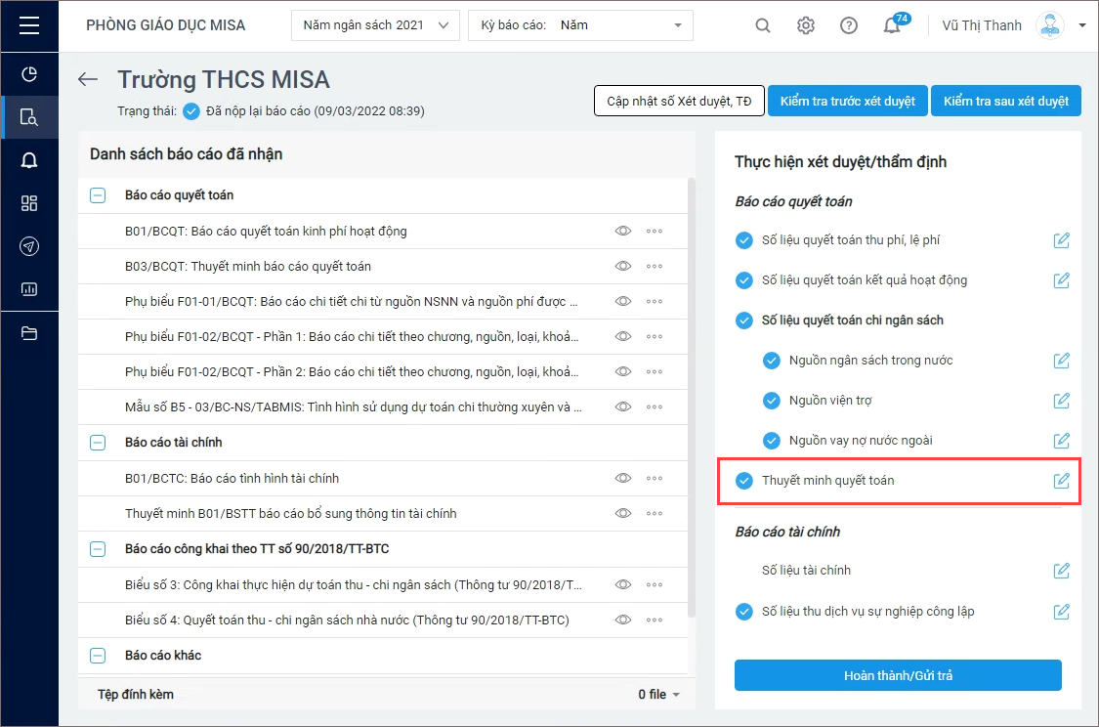This screenshot has height=727, width=1099.
Task: View B01/BCQT report via its eye icon
Action: tap(623, 231)
